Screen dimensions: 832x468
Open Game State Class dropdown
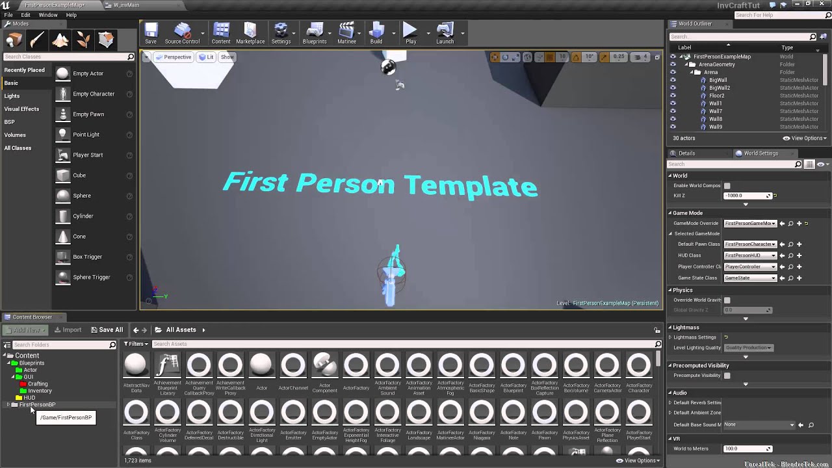click(x=750, y=278)
